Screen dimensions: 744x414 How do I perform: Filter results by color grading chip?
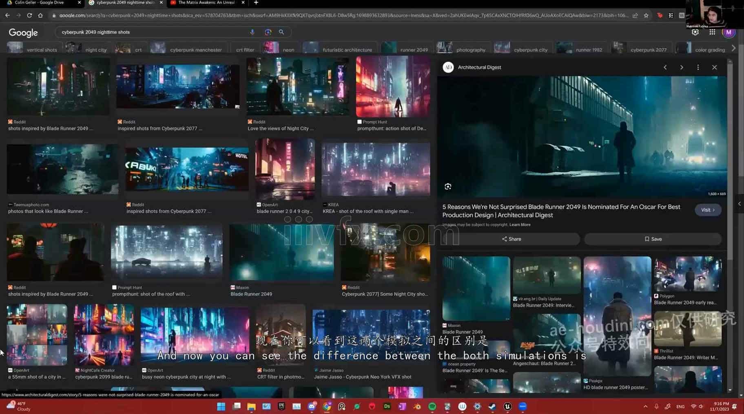(x=702, y=50)
